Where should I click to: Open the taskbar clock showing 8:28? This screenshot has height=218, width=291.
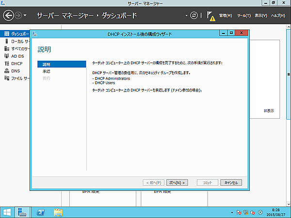276,213
